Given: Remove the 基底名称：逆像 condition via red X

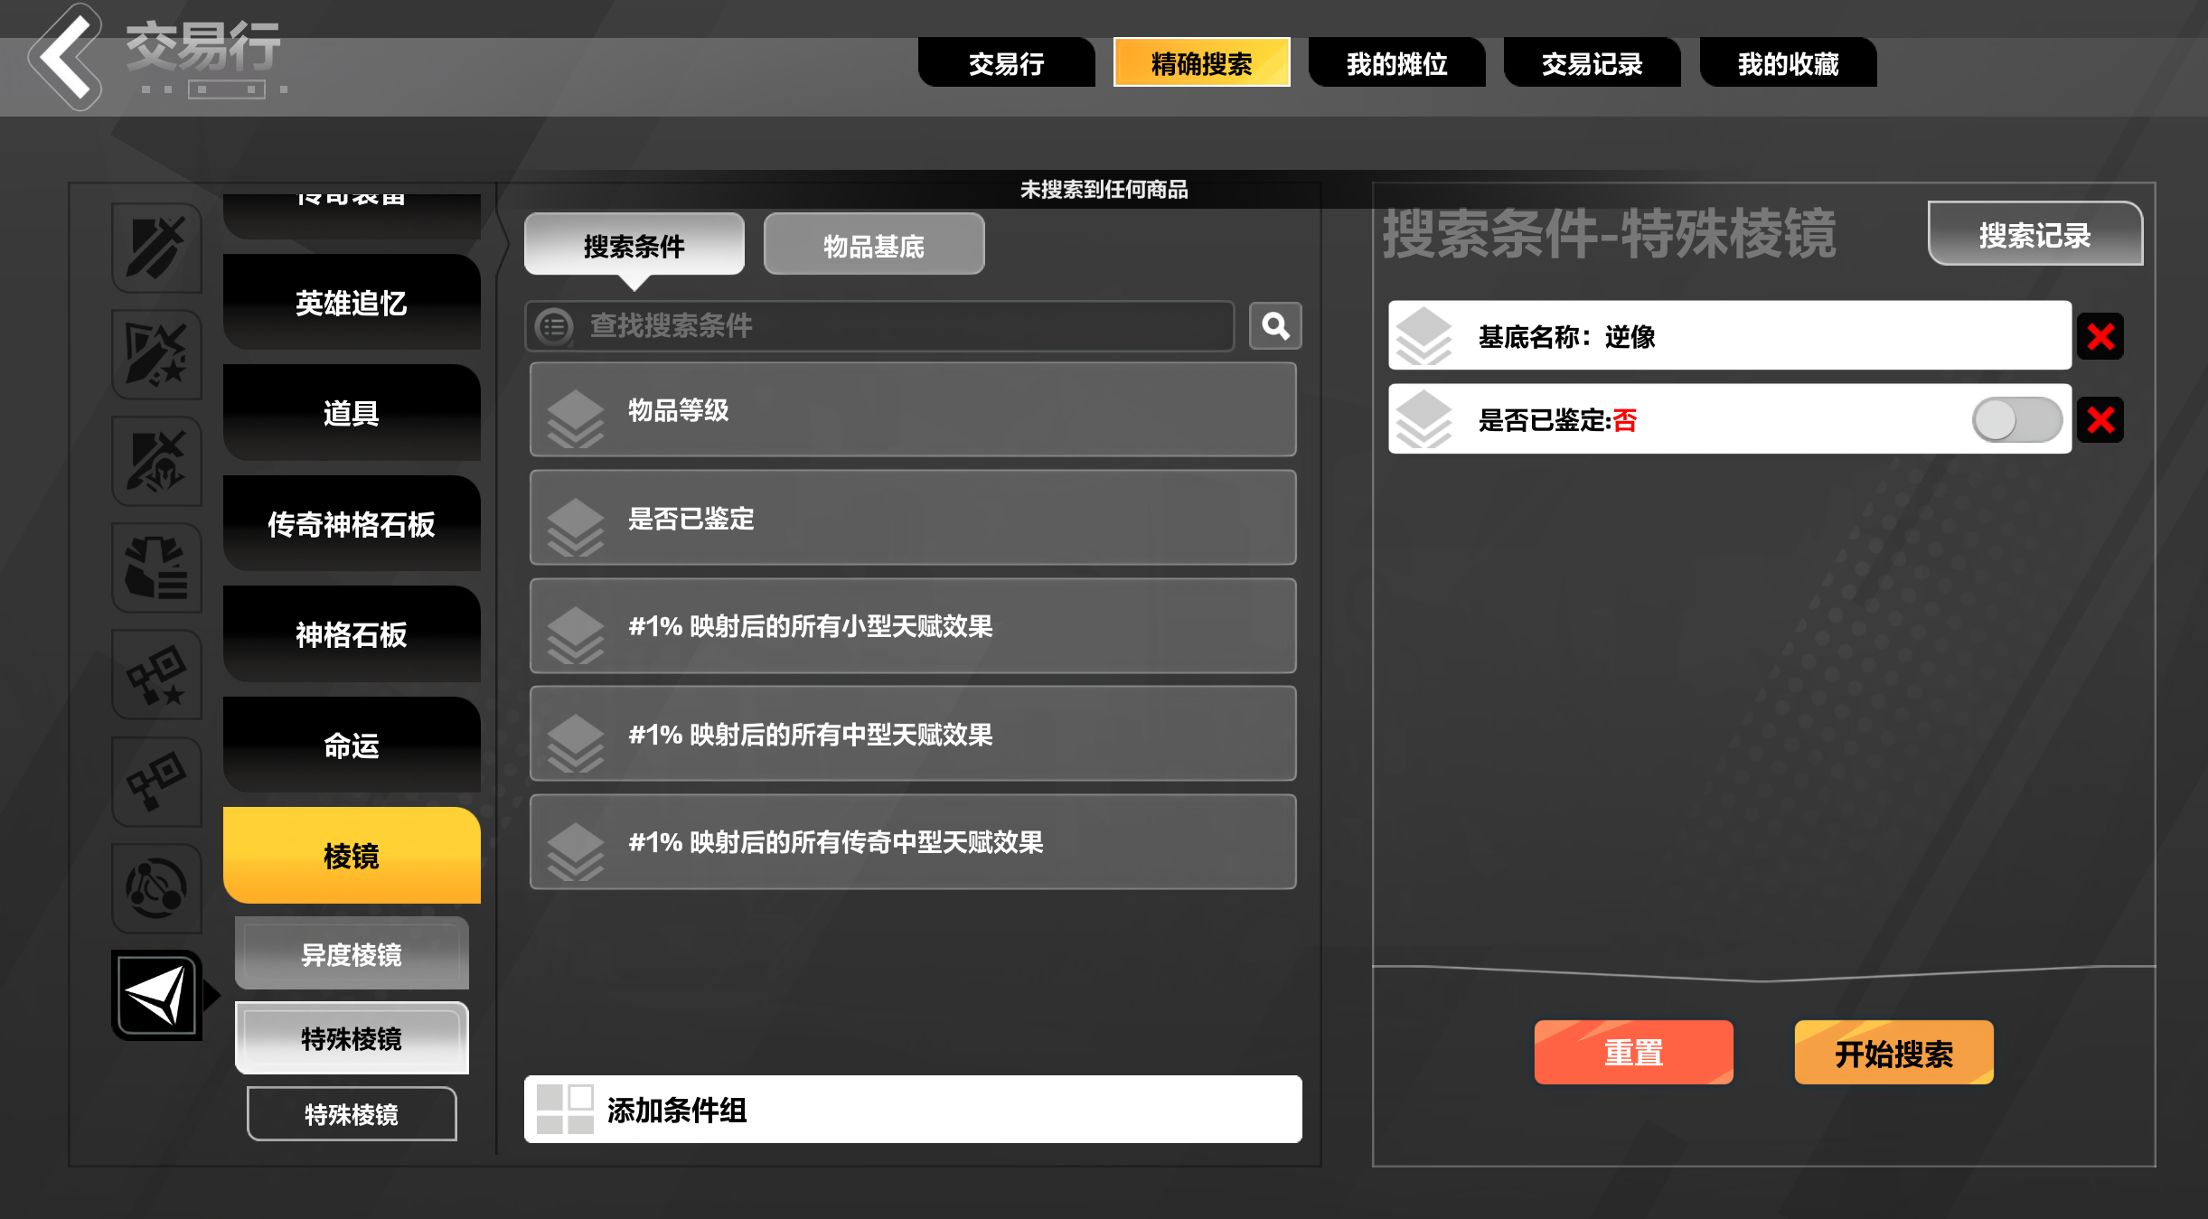Looking at the screenshot, I should click(2100, 337).
